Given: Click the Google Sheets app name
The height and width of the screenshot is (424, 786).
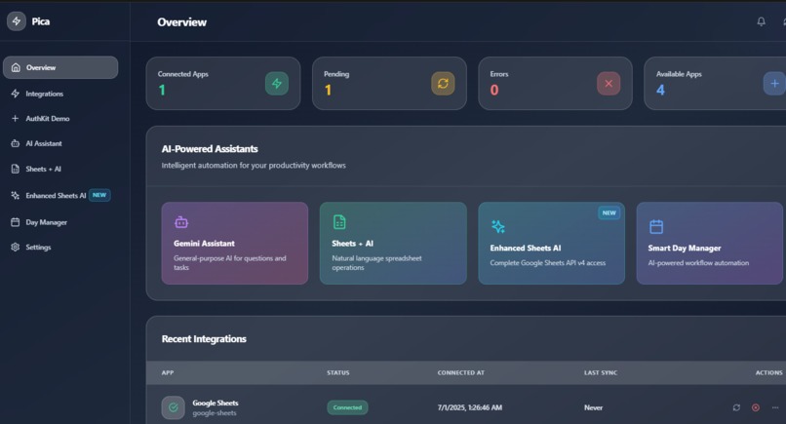Looking at the screenshot, I should pos(216,403).
